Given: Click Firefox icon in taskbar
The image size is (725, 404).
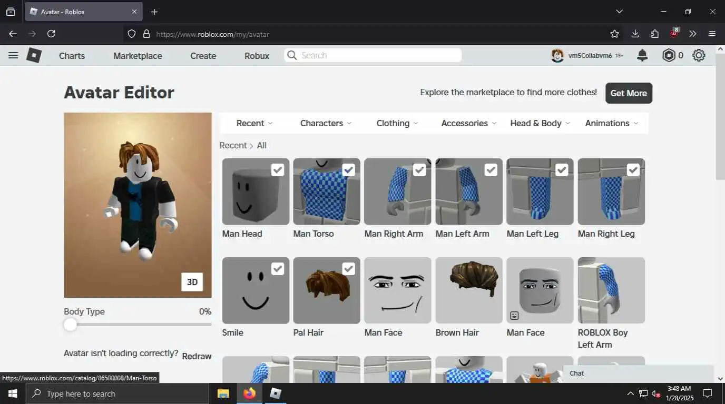Looking at the screenshot, I should [250, 393].
